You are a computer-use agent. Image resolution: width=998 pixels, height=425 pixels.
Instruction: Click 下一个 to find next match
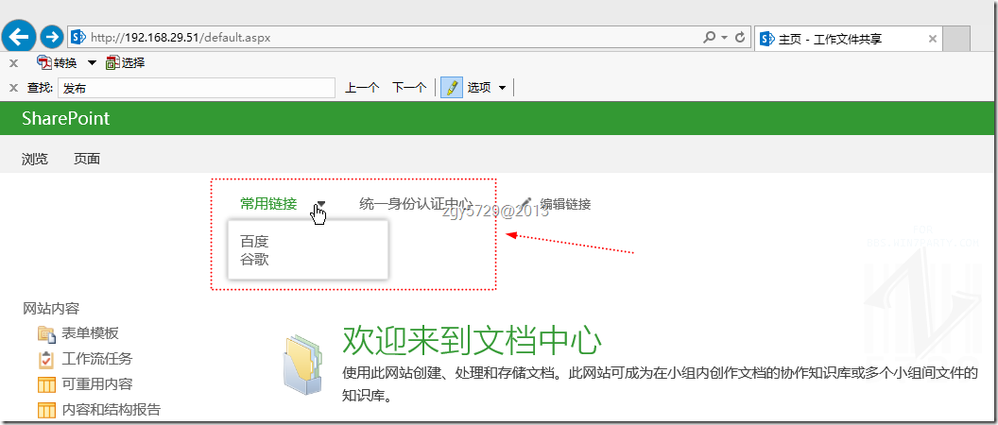408,88
